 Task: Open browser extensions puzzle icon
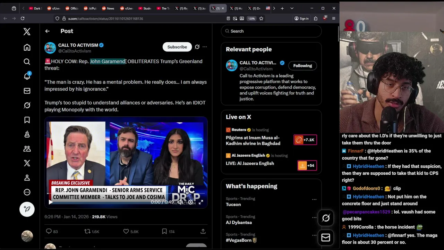coord(316,18)
